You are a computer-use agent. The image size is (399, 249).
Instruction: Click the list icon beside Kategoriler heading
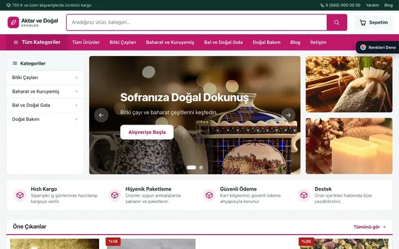pos(15,63)
